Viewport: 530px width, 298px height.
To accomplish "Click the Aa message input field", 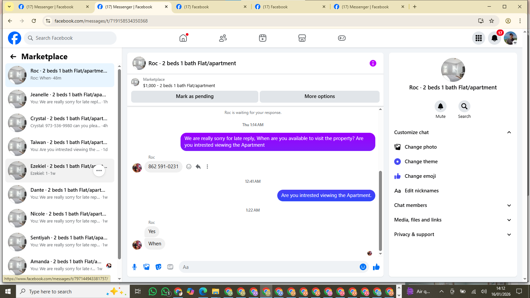I will tap(268, 267).
